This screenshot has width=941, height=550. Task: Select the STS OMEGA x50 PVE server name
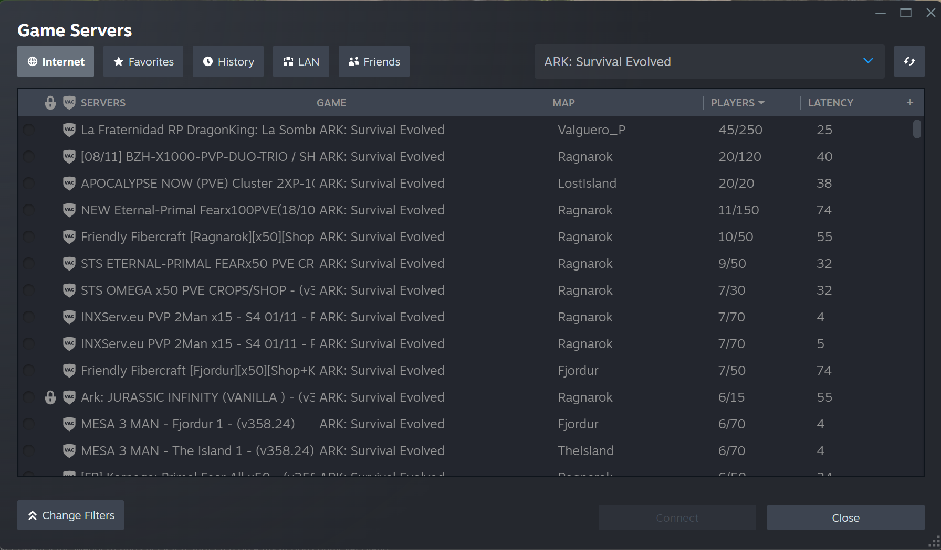click(x=197, y=290)
